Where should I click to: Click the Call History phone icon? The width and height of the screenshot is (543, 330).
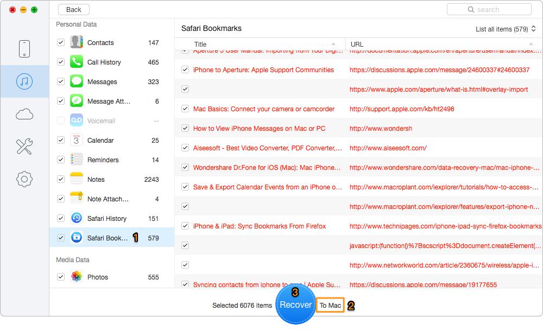(77, 62)
